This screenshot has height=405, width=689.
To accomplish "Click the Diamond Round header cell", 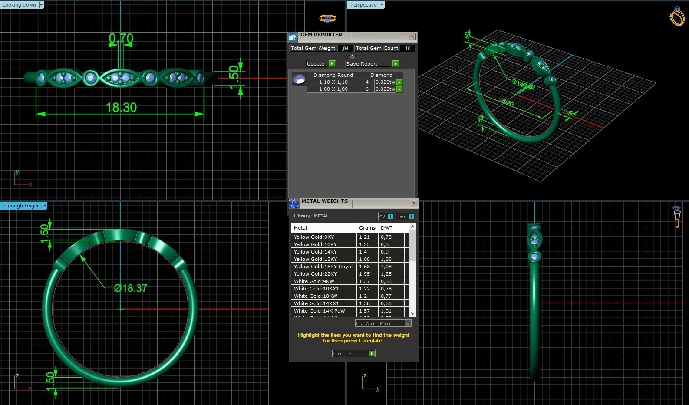I will tap(333, 75).
